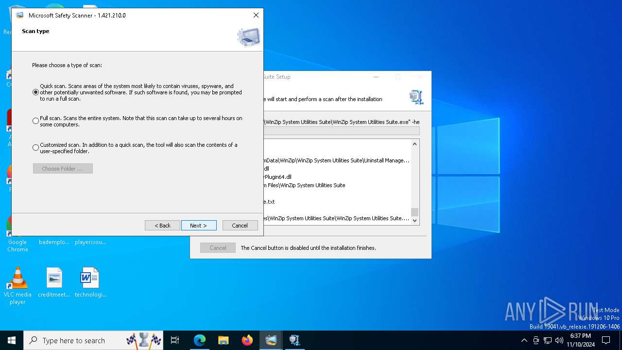The height and width of the screenshot is (350, 622).
Task: Switch to Safety Scanner taskbar item
Action: point(271,340)
